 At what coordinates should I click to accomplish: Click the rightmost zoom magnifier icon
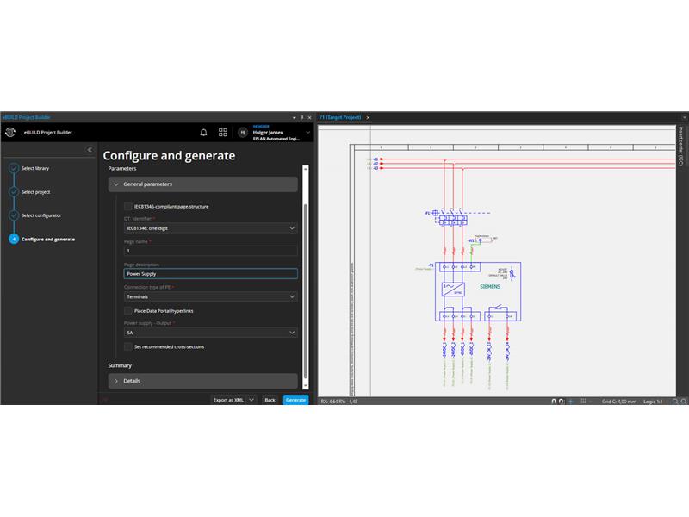[684, 402]
